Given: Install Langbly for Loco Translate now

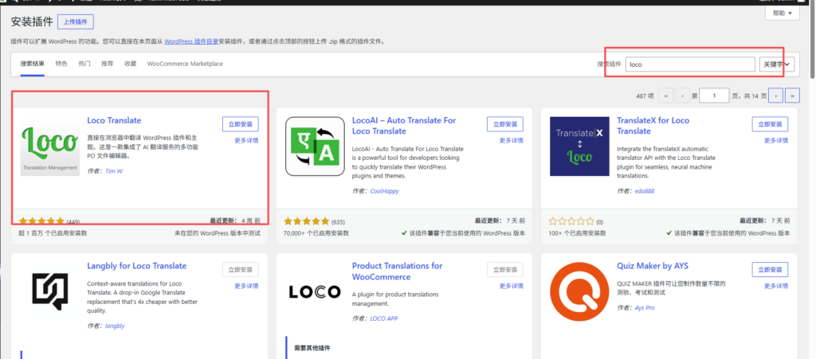Looking at the screenshot, I should point(241,270).
